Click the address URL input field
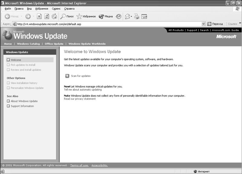 [x=109, y=24]
